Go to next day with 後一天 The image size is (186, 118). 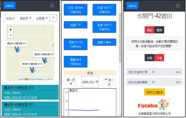tap(109, 82)
